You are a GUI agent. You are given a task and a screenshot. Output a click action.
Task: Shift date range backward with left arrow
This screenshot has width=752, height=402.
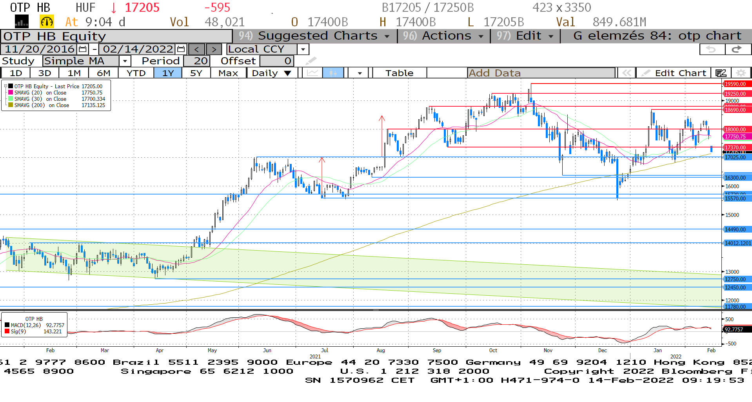pos(197,49)
